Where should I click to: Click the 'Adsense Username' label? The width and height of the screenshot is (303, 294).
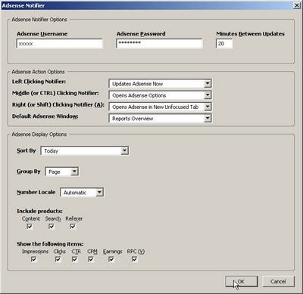coord(42,34)
